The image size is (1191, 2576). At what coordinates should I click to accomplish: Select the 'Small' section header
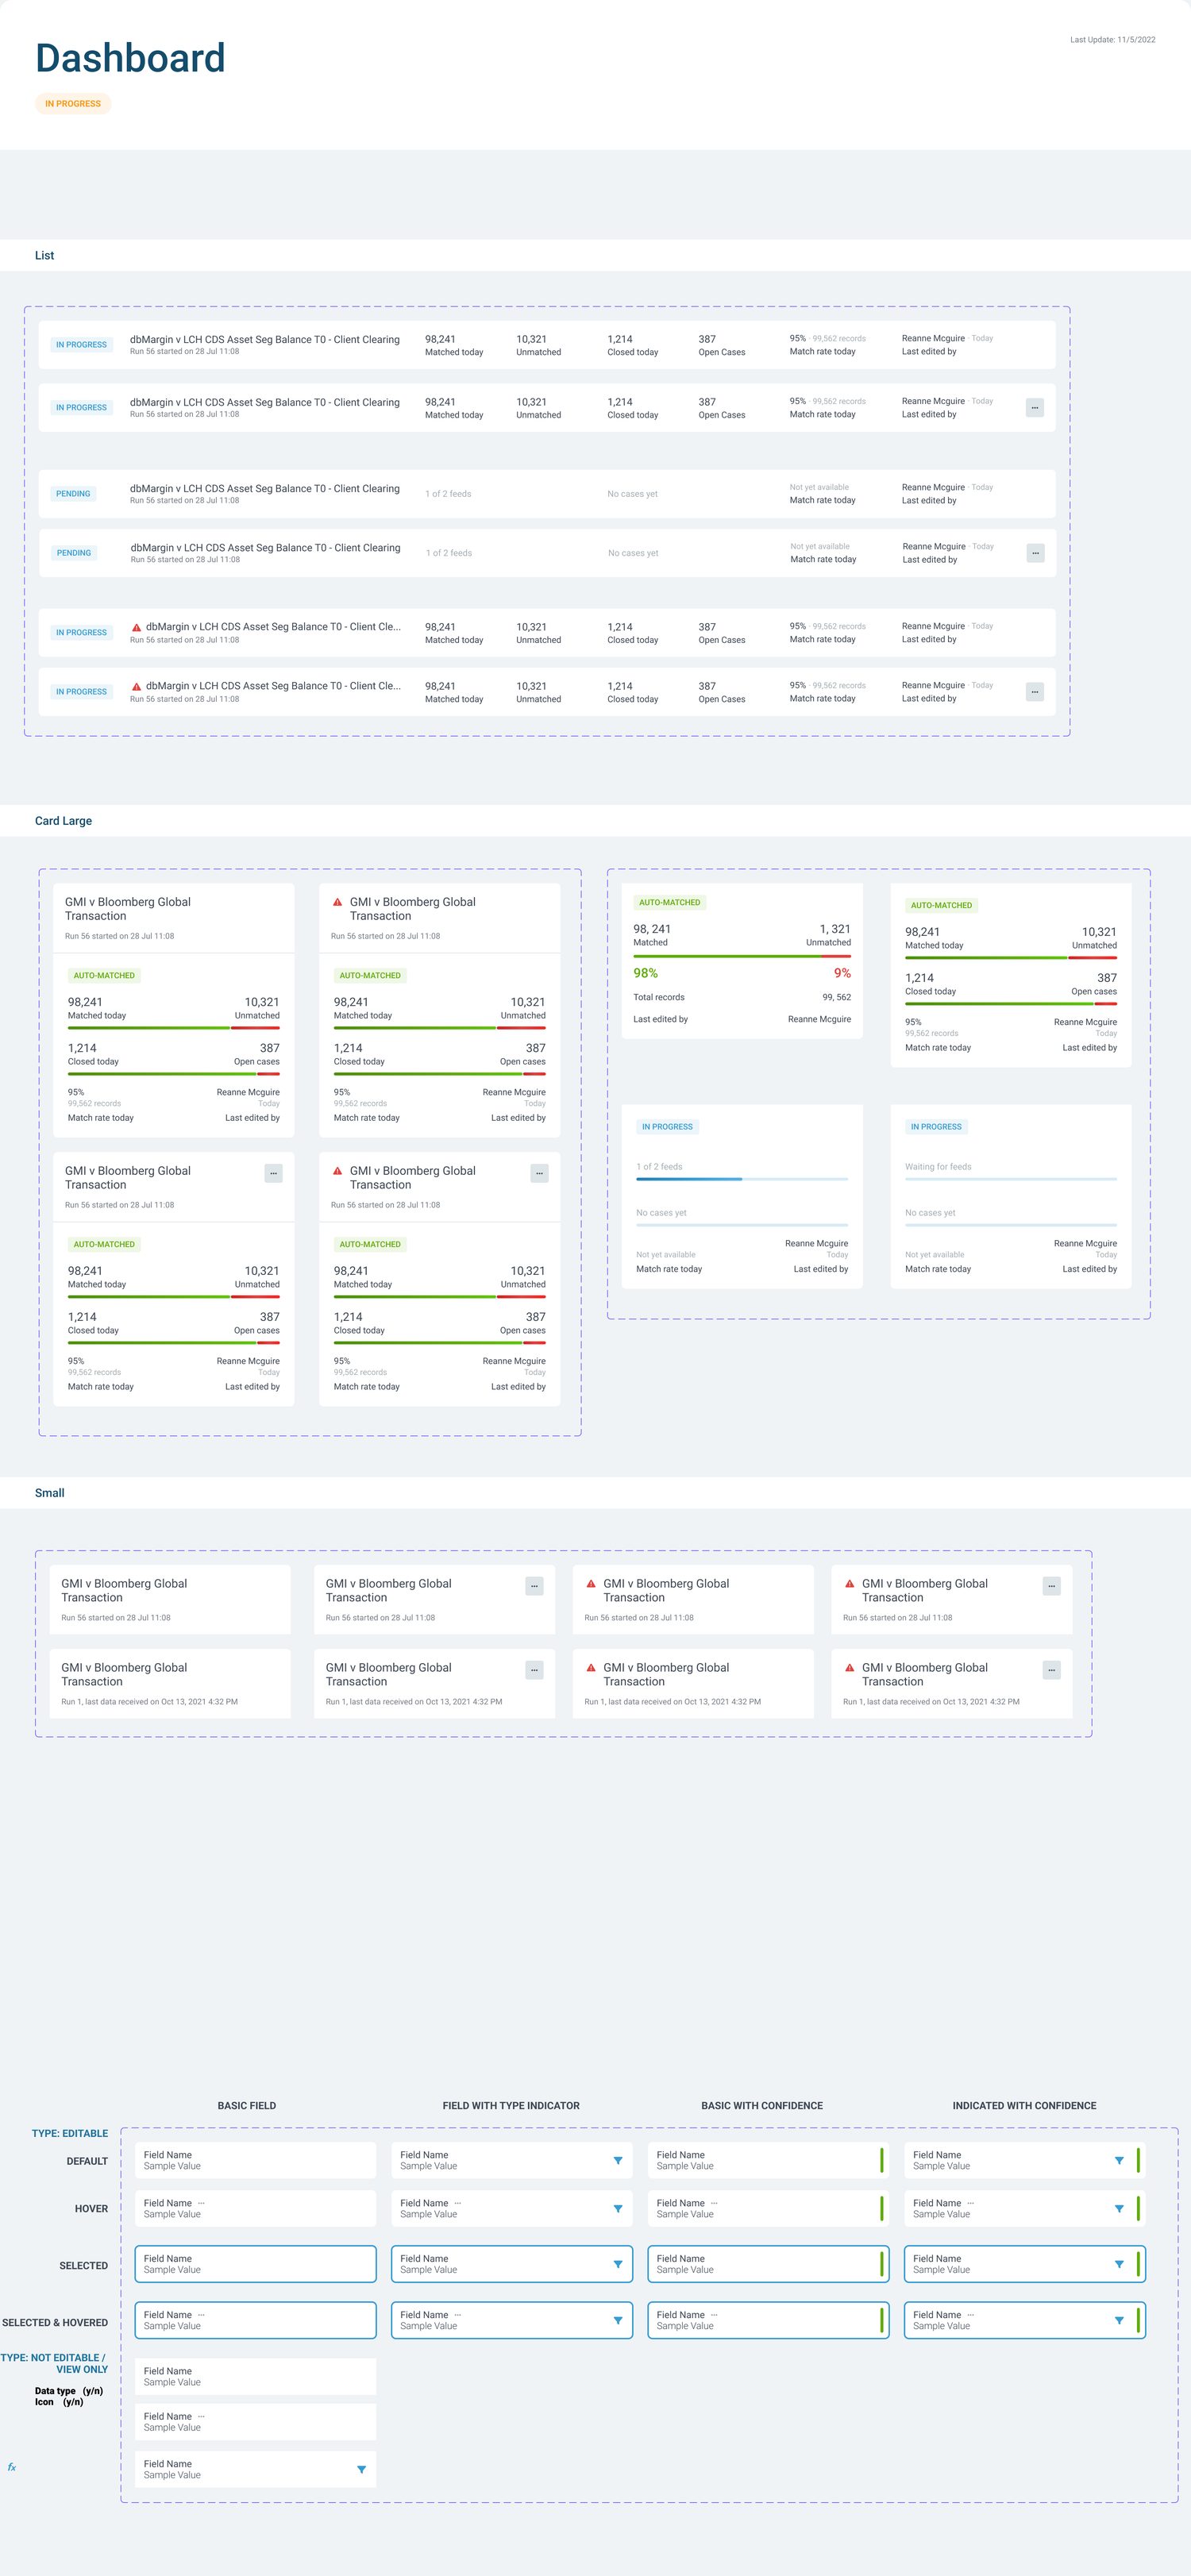[49, 1493]
